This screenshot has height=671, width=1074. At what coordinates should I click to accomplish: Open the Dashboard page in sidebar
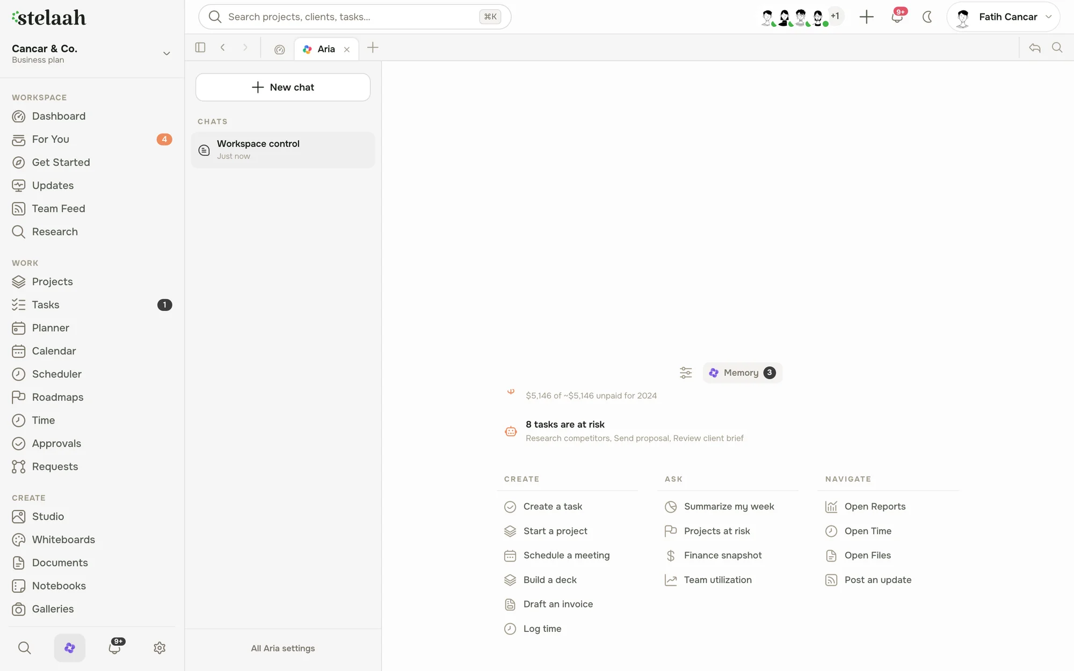pyautogui.click(x=92, y=116)
